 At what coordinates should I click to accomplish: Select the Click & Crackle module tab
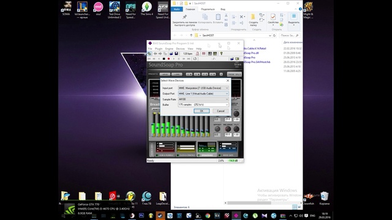[x=186, y=150]
